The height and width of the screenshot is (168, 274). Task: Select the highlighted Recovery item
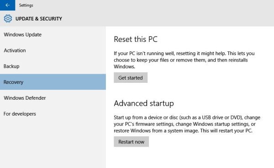click(53, 82)
